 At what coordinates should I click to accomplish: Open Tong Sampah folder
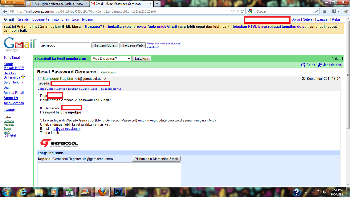pos(14,103)
